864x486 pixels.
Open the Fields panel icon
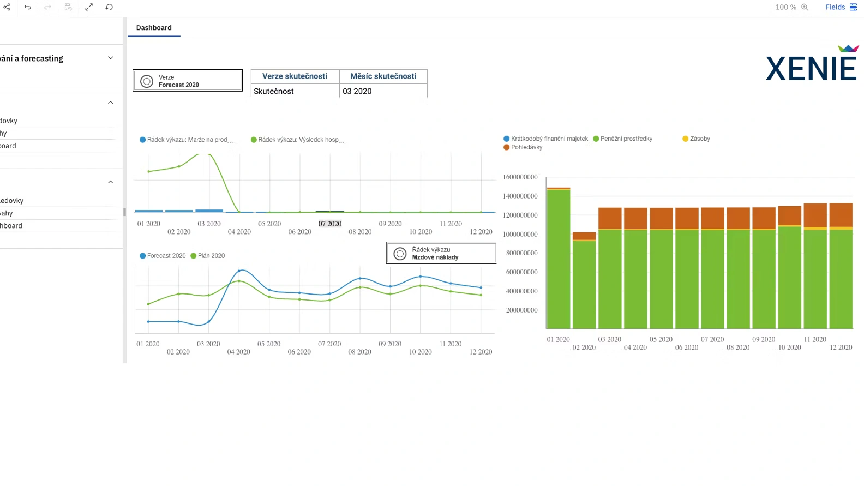tap(853, 7)
